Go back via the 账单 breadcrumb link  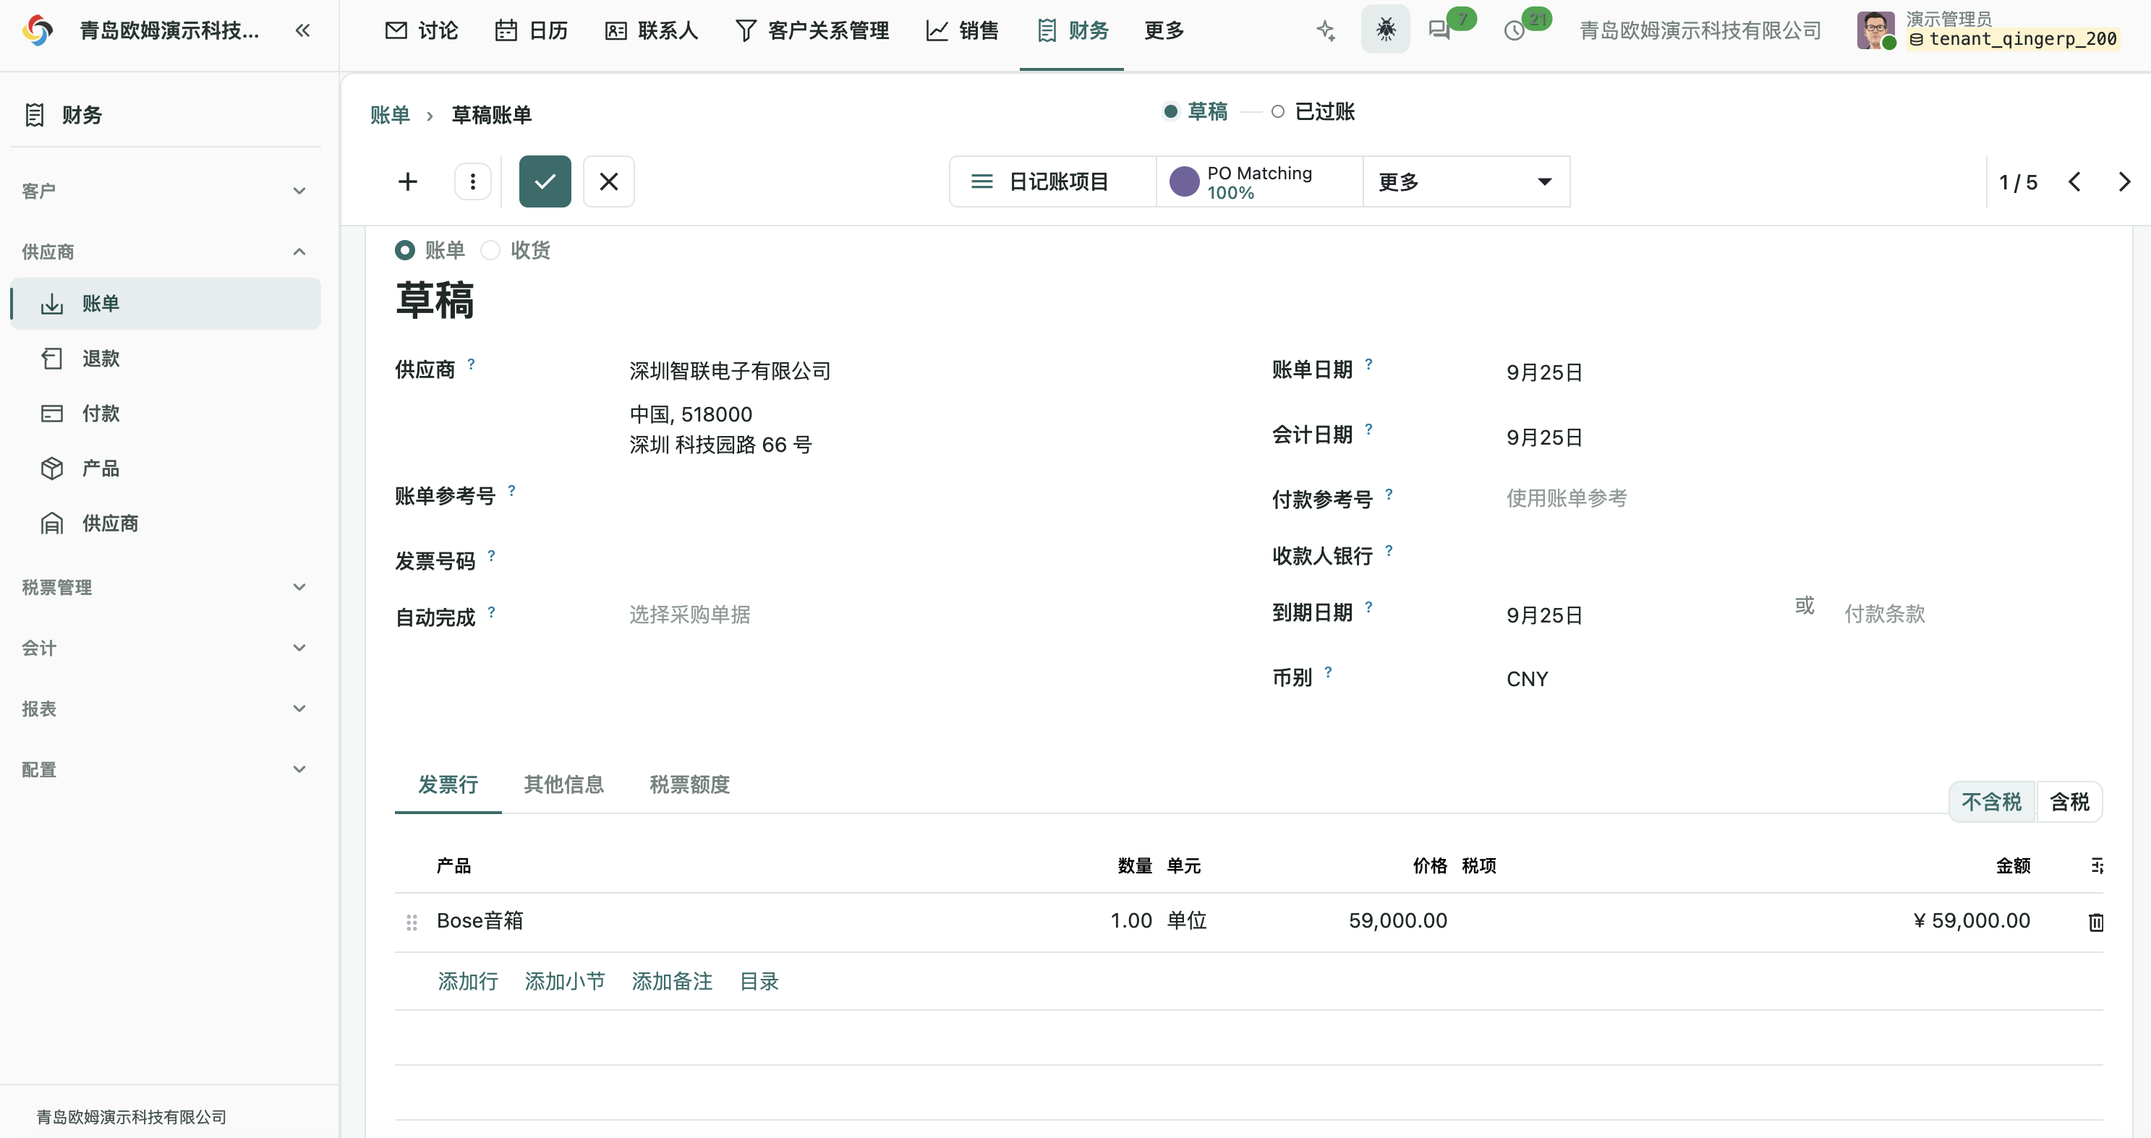pos(390,114)
